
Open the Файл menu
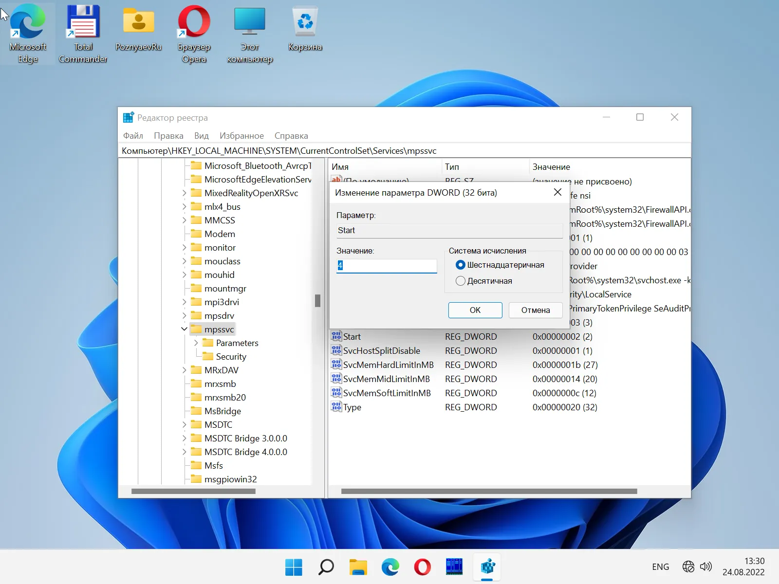pyautogui.click(x=133, y=136)
